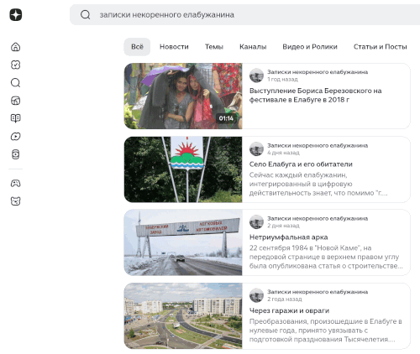Image resolution: width=420 pixels, height=354 pixels.
Task: Open Нетриумфальная арка article title
Action: [x=289, y=237]
